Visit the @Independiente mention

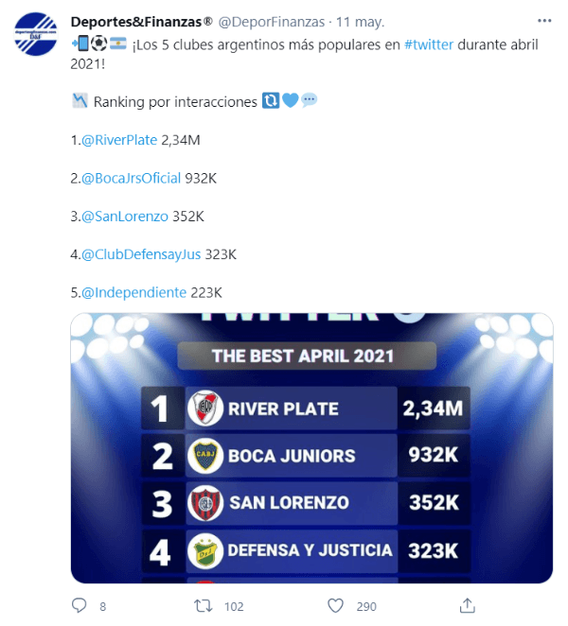133,292
